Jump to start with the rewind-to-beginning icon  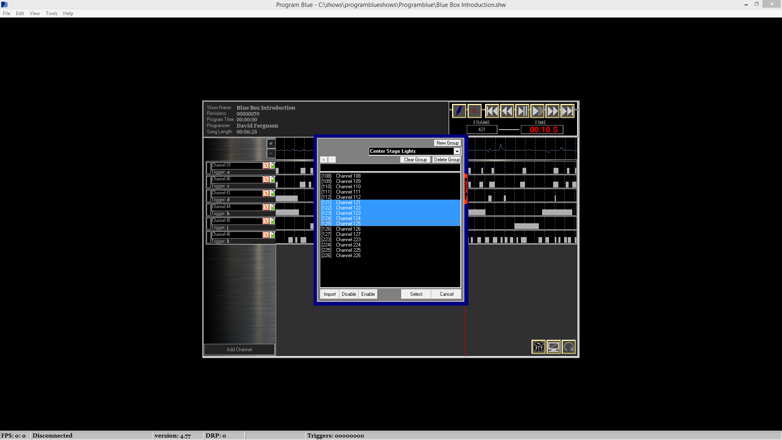[x=492, y=111]
